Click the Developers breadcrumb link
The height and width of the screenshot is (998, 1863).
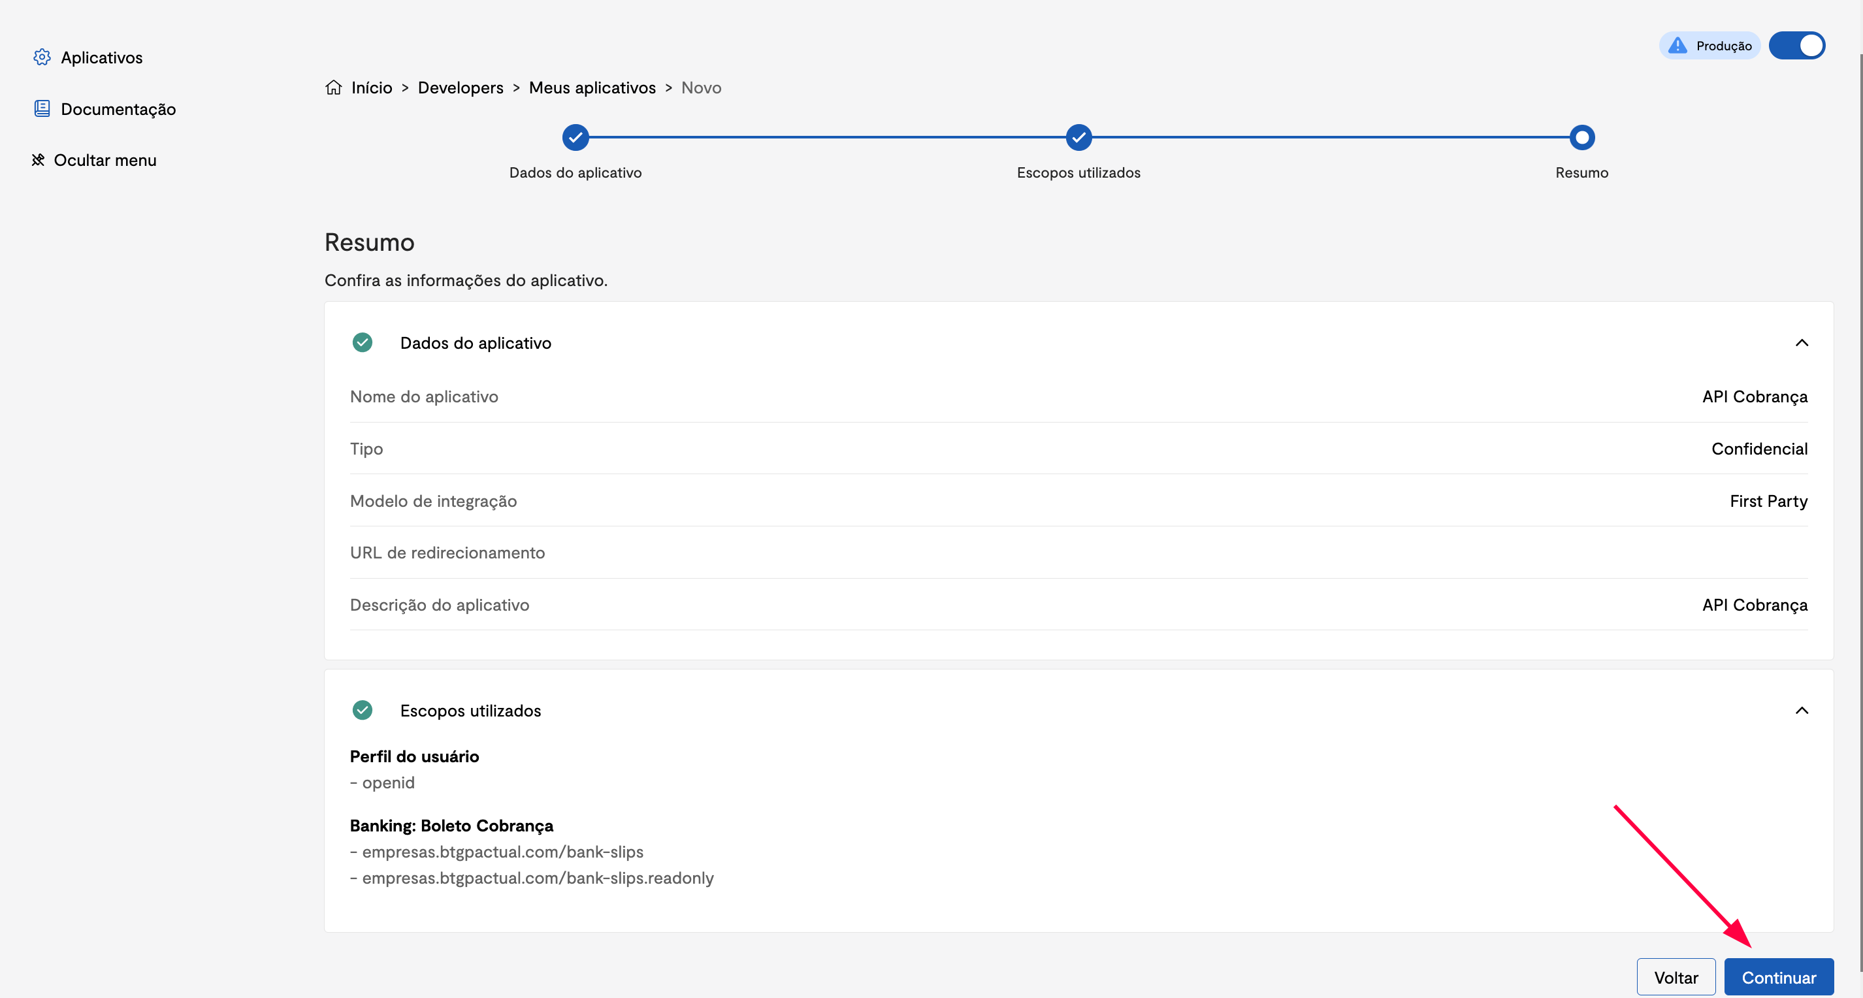point(461,88)
